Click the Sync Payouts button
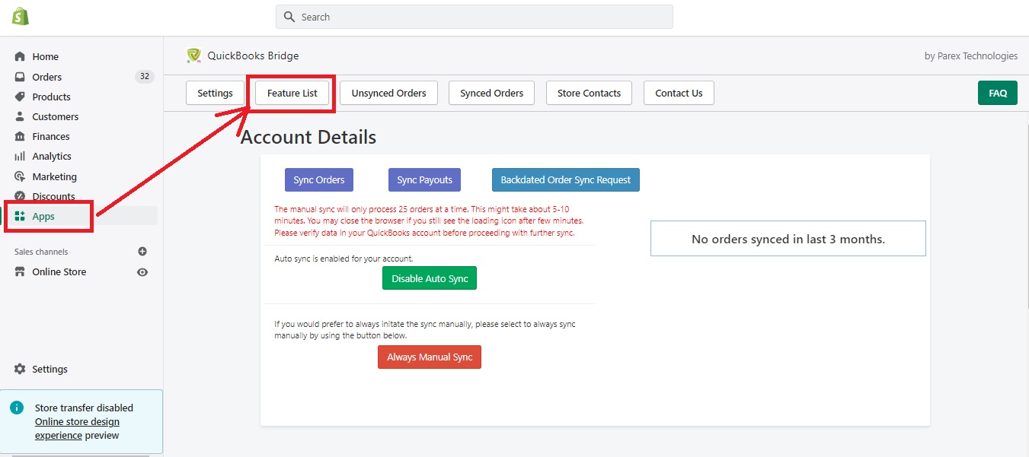Viewport: 1029px width, 457px height. tap(425, 180)
